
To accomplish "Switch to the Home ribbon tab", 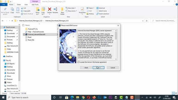I will (x=11, y=4).
